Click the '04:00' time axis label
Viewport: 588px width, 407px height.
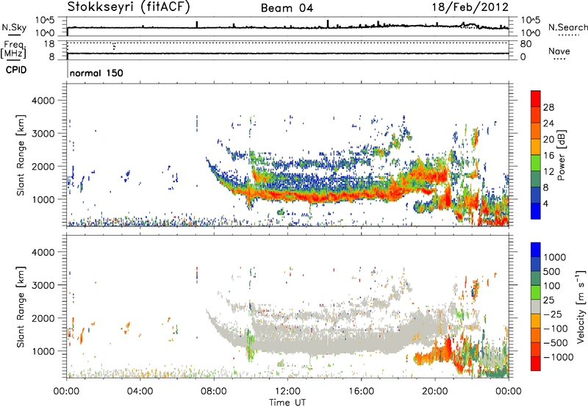140,392
